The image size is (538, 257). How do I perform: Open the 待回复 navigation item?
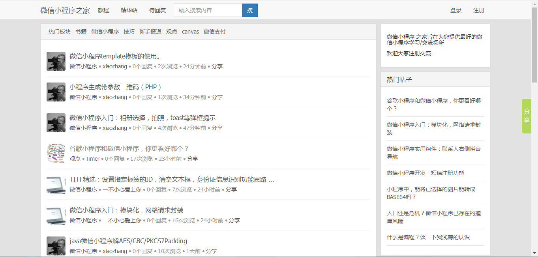[157, 10]
